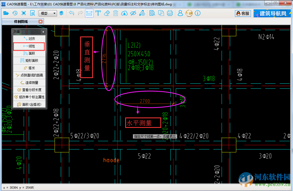Click the open file folder icon

point(6,13)
